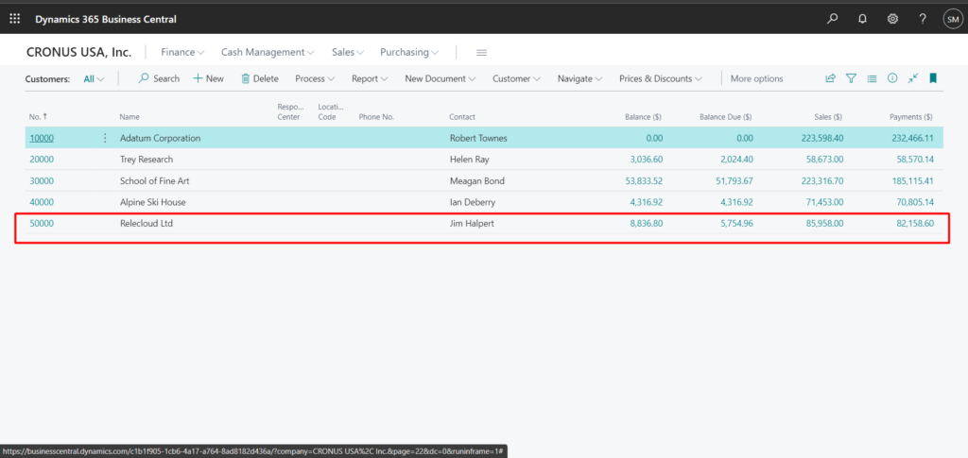This screenshot has height=458, width=968.
Task: Open customer number 40000
Action: 42,201
